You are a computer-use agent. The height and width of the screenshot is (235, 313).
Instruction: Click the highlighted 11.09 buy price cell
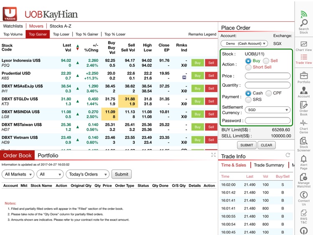pyautogui.click(x=110, y=114)
